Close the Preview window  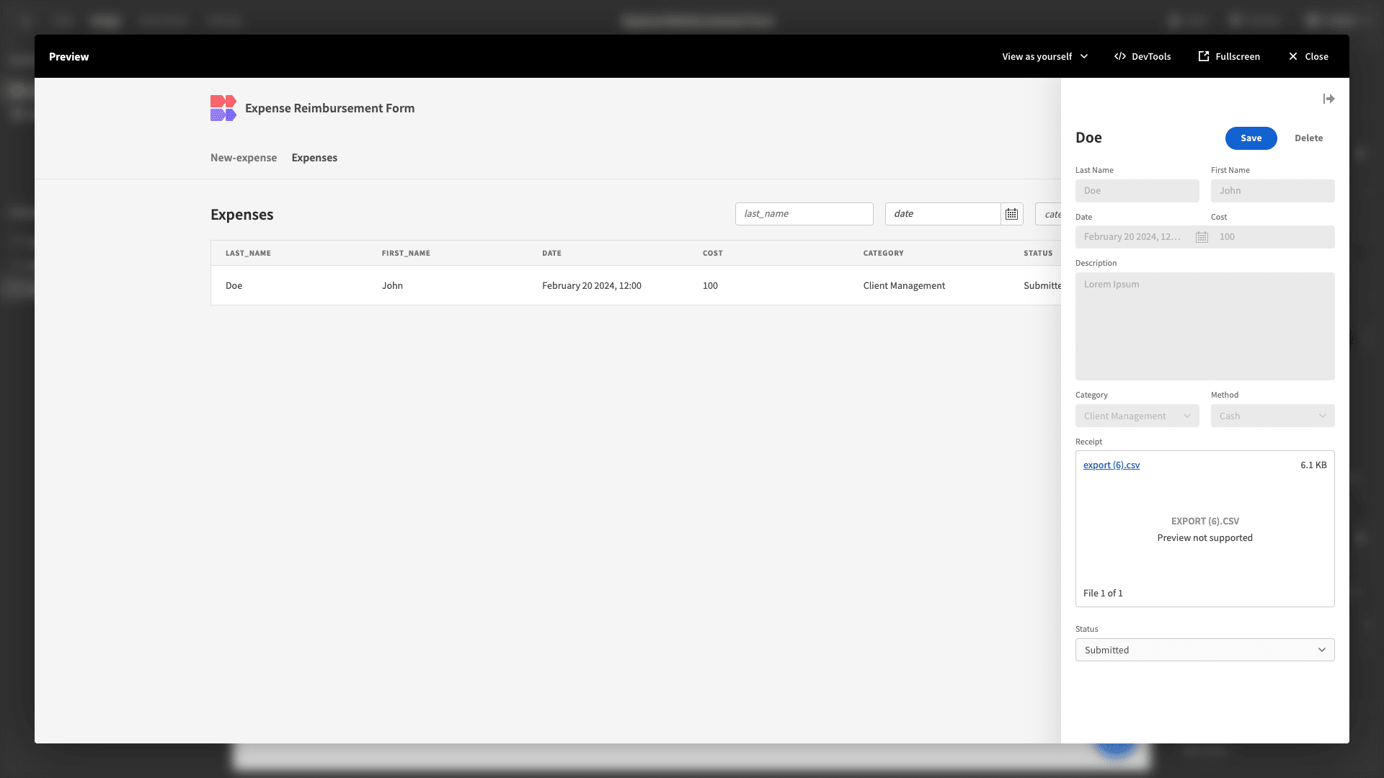[x=1308, y=56]
